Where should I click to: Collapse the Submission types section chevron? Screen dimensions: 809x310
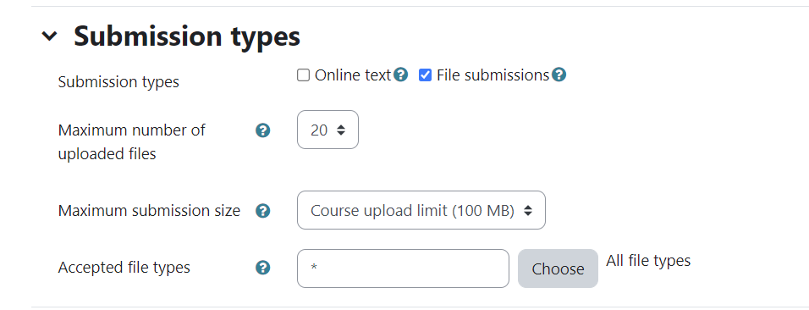pos(50,36)
